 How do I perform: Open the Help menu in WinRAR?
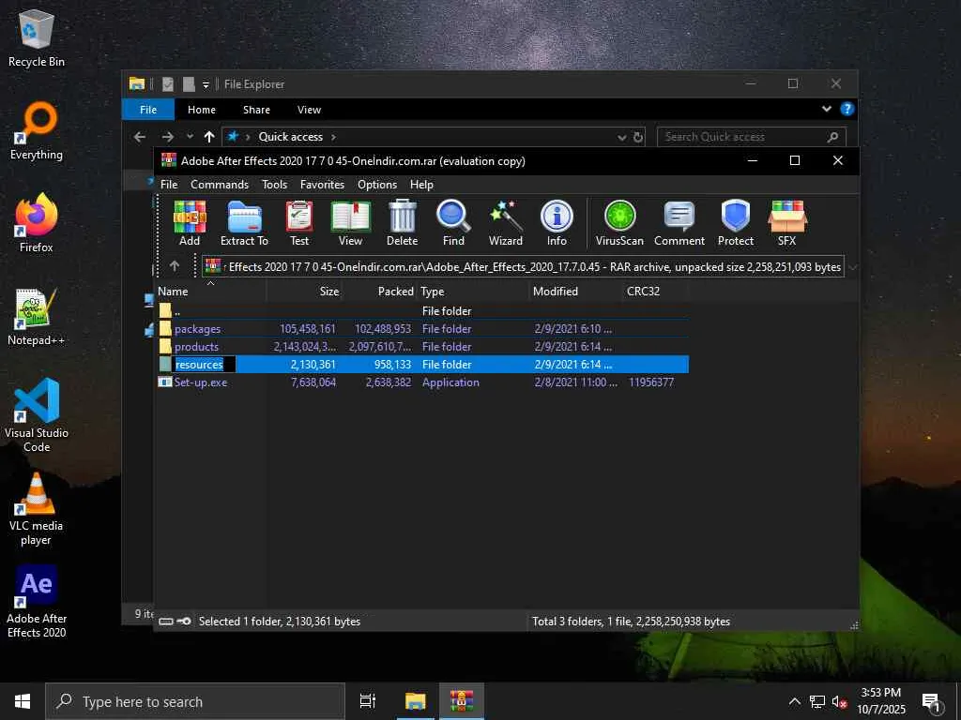(421, 185)
